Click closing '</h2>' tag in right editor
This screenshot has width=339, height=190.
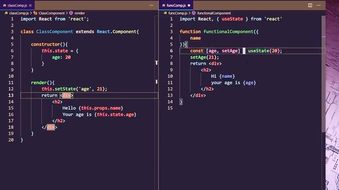[207, 89]
